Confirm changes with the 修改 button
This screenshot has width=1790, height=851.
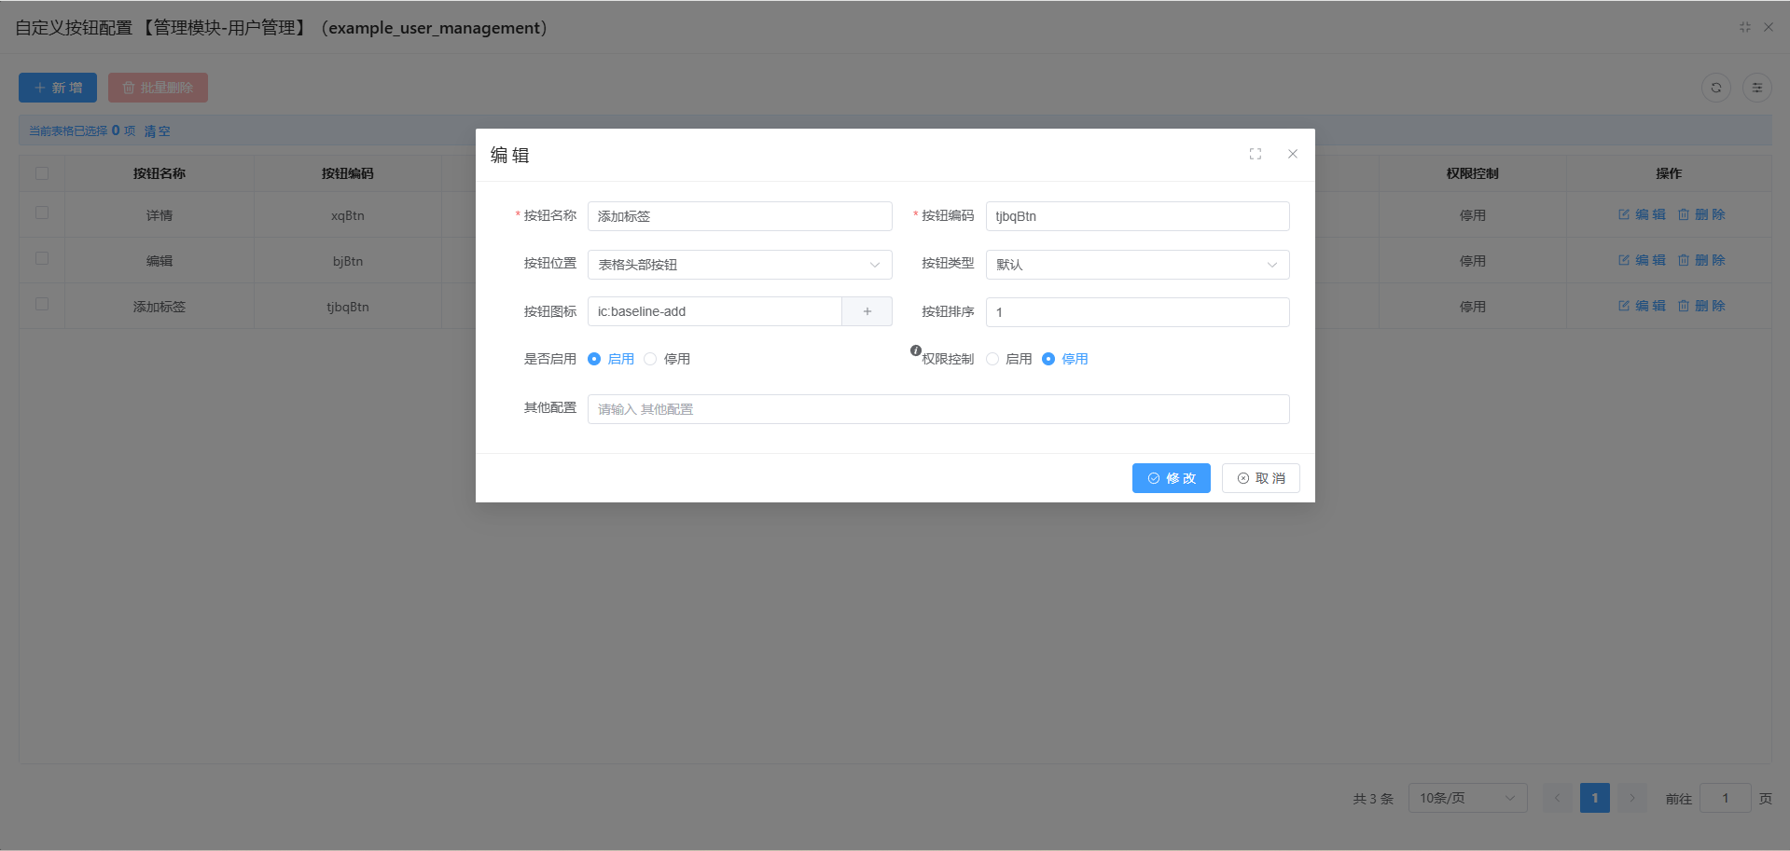tap(1171, 477)
